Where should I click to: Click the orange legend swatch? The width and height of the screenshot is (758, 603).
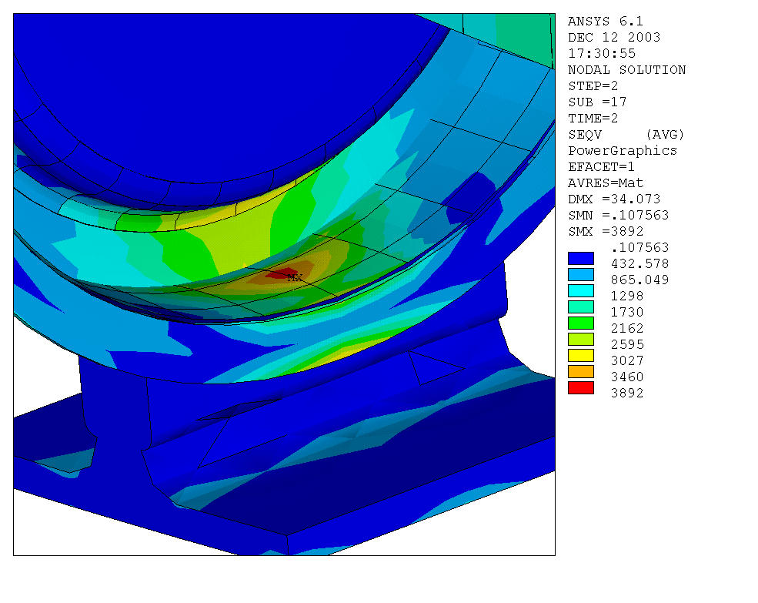tap(580, 372)
